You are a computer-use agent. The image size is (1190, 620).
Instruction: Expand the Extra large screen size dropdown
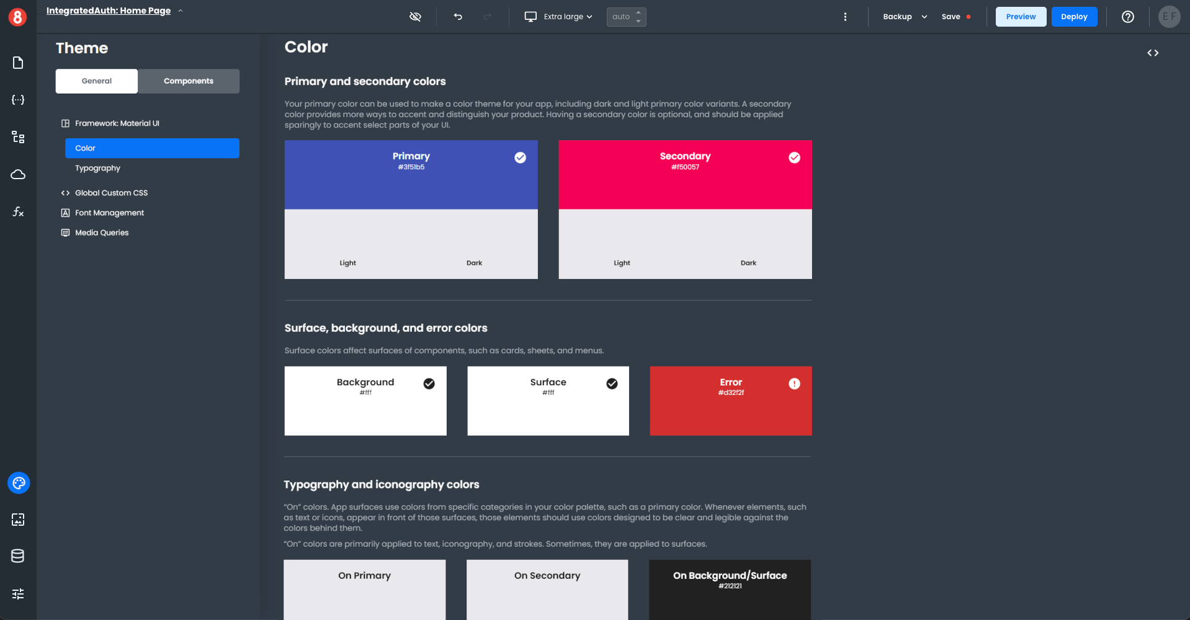(558, 17)
